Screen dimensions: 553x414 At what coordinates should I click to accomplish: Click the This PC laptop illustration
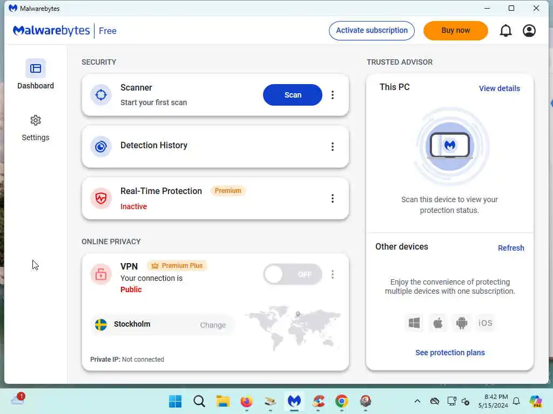450,146
